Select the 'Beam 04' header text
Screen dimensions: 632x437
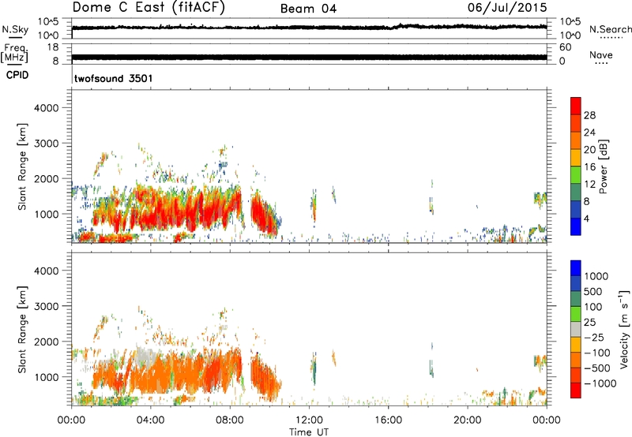(x=308, y=9)
